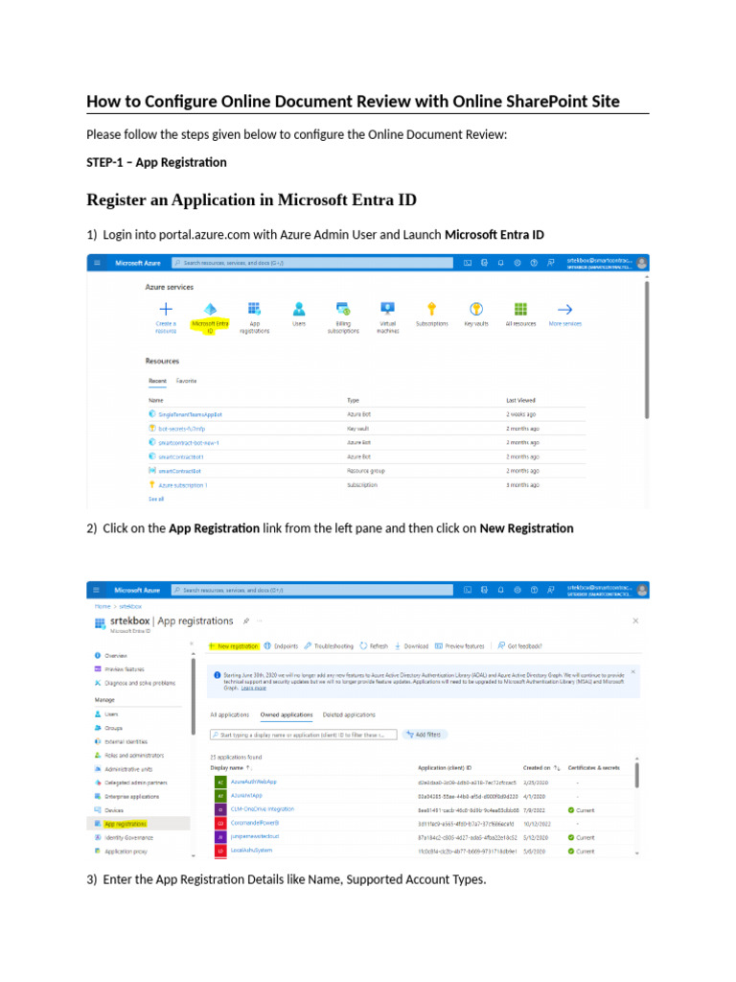This screenshot has height=982, width=736.
Task: Close the App registrations blade
Action: (635, 620)
